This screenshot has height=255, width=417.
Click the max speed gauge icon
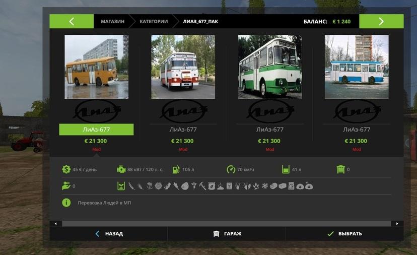[x=231, y=169]
